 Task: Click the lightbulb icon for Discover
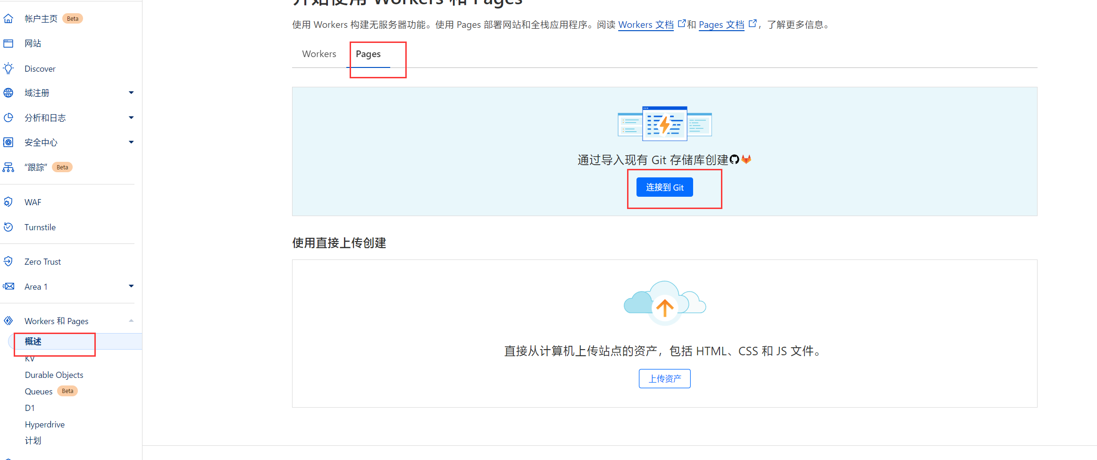[8, 68]
